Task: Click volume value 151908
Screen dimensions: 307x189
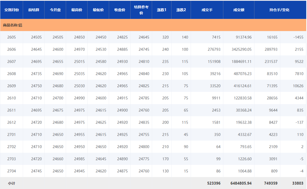Action: [x=214, y=61]
